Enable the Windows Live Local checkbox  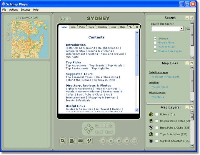point(155,51)
